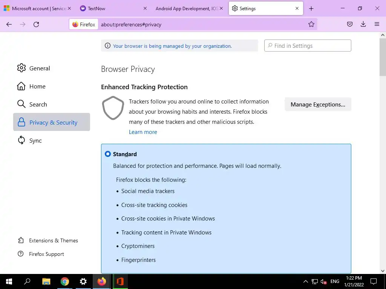This screenshot has height=289, width=386.
Task: Reload the current page
Action: [36, 24]
